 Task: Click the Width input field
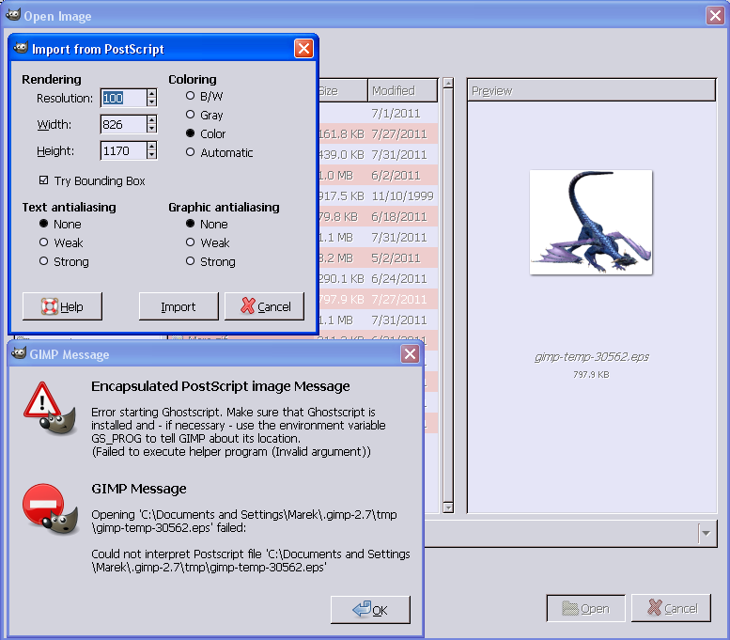pos(123,124)
